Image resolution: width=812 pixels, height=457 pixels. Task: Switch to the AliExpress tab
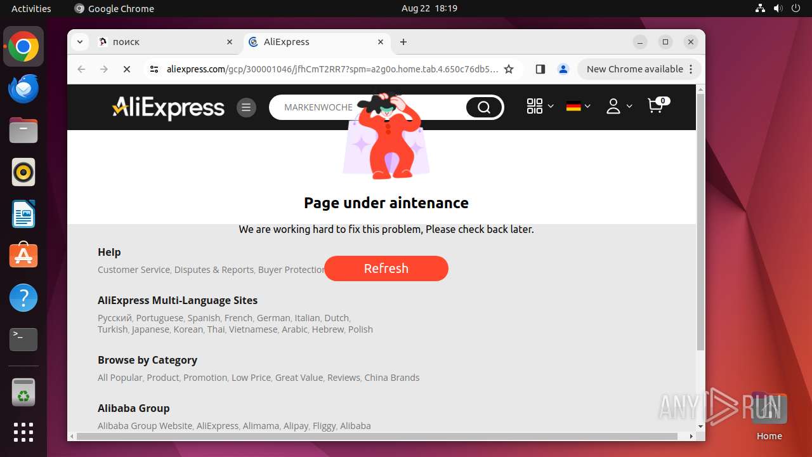(316, 42)
